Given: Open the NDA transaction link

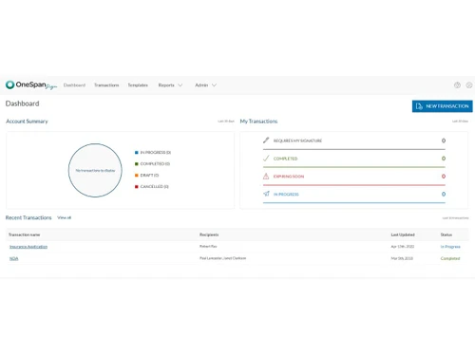Looking at the screenshot, I should [x=14, y=258].
